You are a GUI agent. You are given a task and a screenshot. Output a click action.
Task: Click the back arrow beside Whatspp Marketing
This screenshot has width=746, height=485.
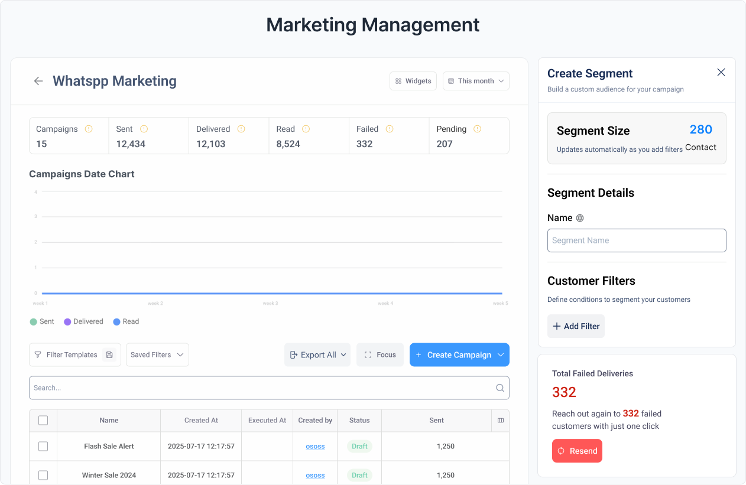pos(38,81)
